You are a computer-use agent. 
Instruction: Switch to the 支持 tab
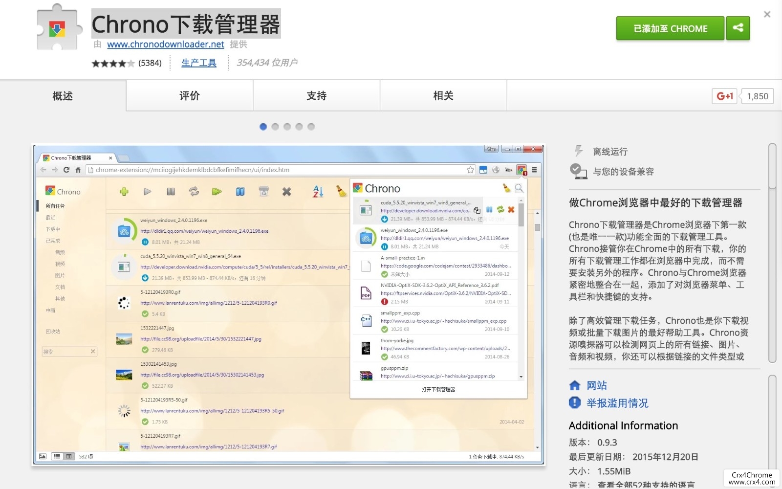coord(317,96)
